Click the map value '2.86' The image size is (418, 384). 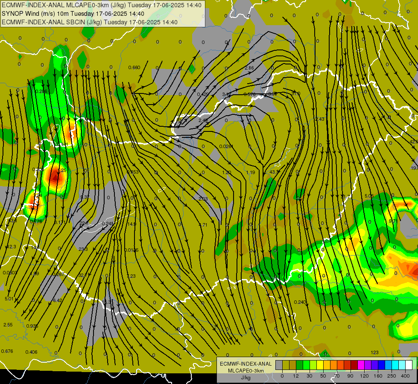tap(249, 68)
